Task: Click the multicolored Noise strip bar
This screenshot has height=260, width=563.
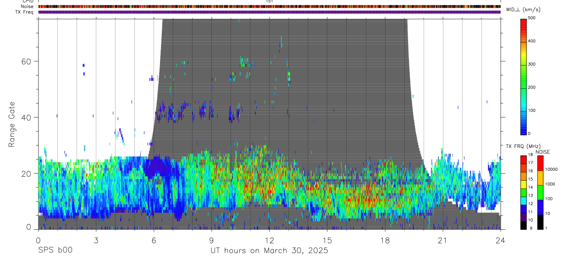Action: pos(270,6)
